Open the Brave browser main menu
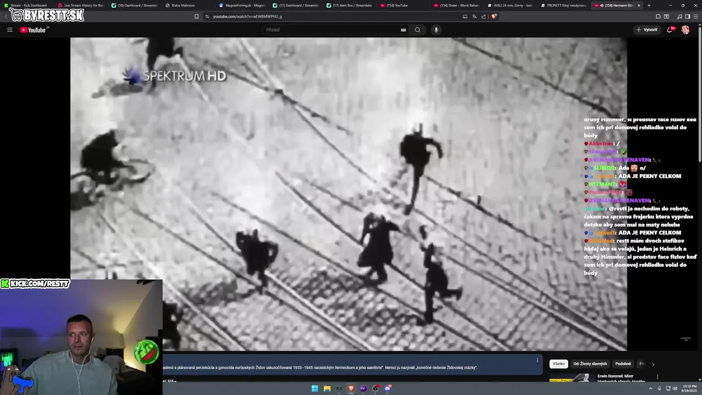 (695, 16)
